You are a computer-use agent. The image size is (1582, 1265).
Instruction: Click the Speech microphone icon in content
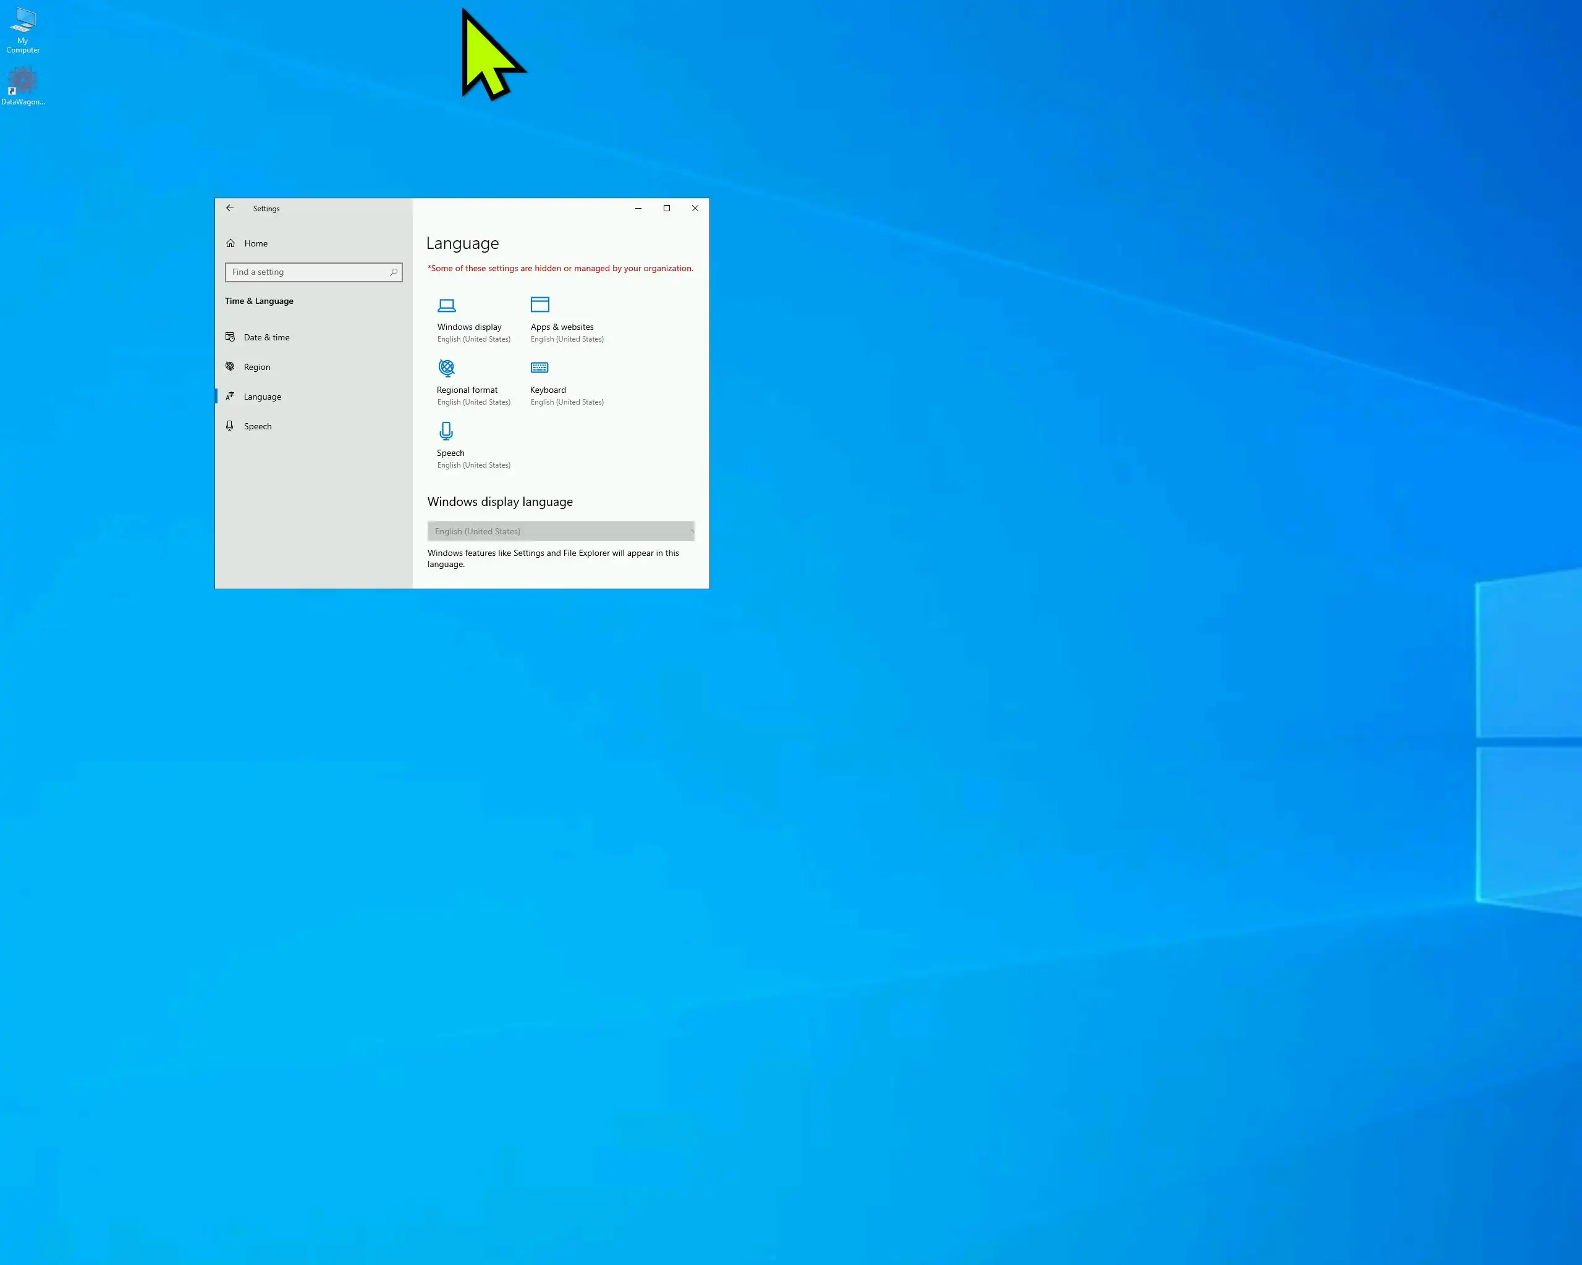pos(446,431)
